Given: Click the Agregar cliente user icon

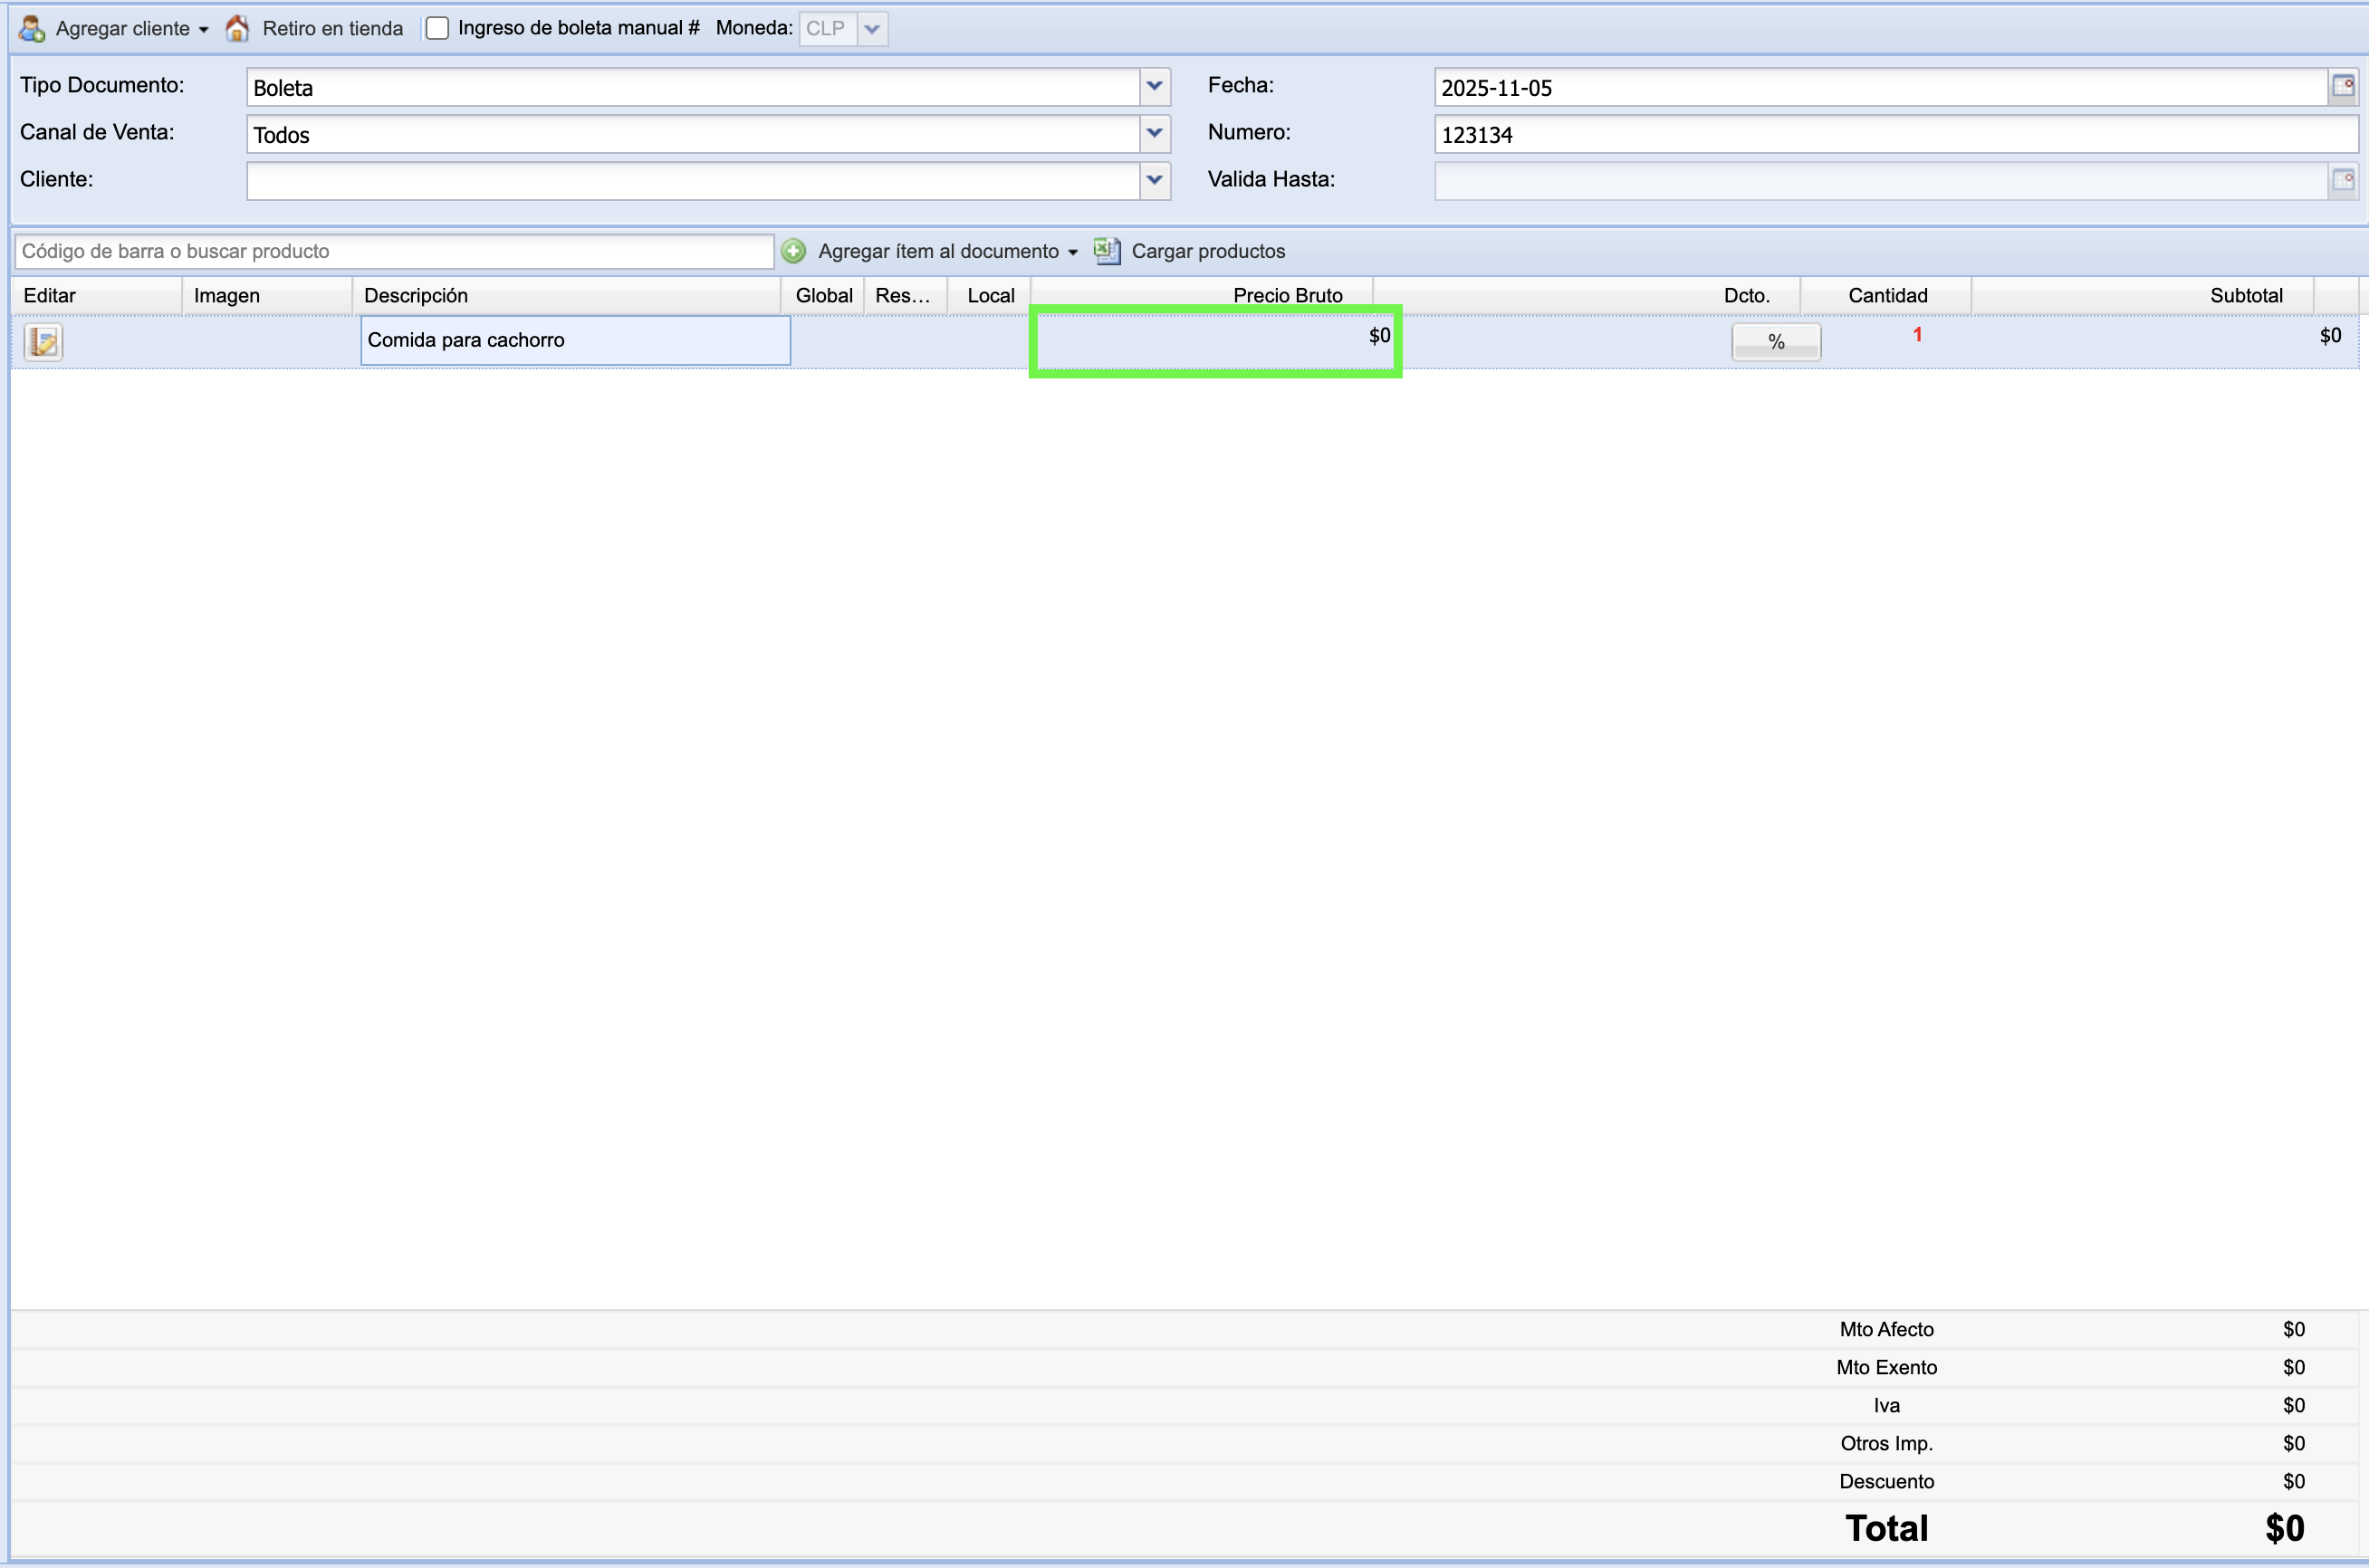Looking at the screenshot, I should tap(32, 28).
